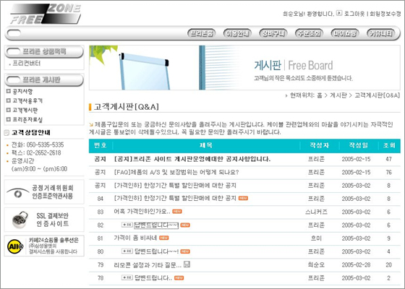Click the 작성자 column header
Image resolution: width=405 pixels, height=289 pixels.
[x=319, y=145]
